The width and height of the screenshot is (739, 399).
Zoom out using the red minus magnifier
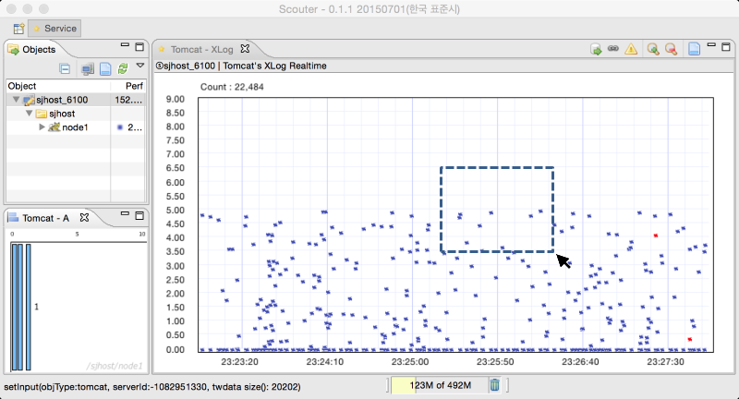pos(671,49)
